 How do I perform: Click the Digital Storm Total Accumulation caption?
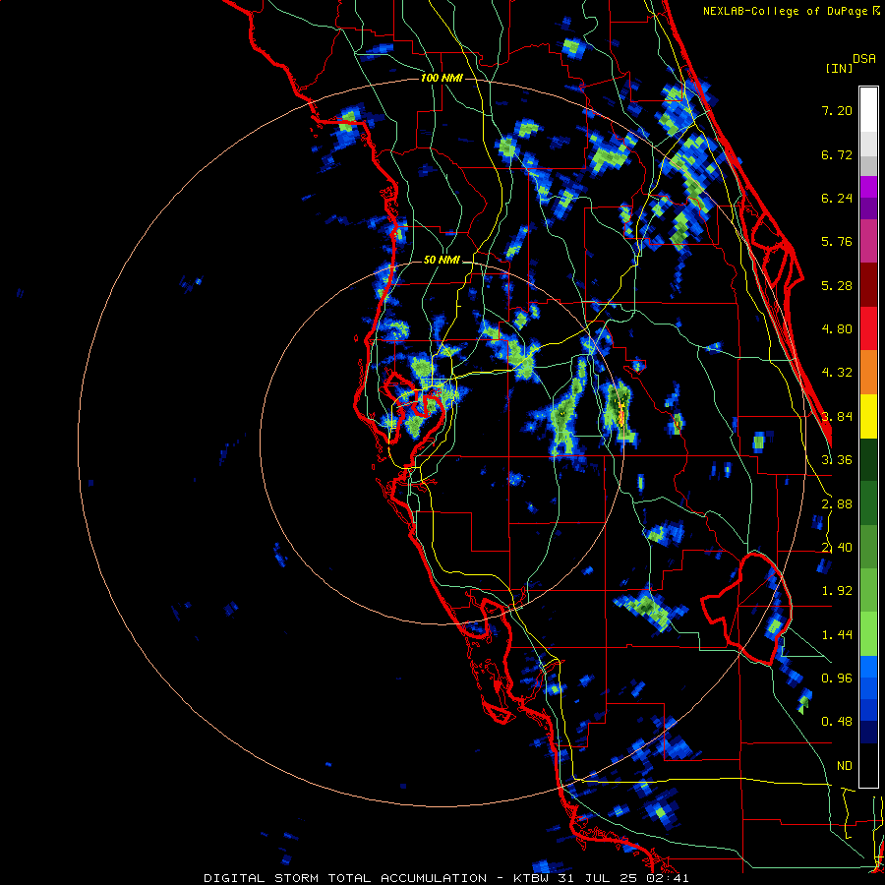coord(446,878)
